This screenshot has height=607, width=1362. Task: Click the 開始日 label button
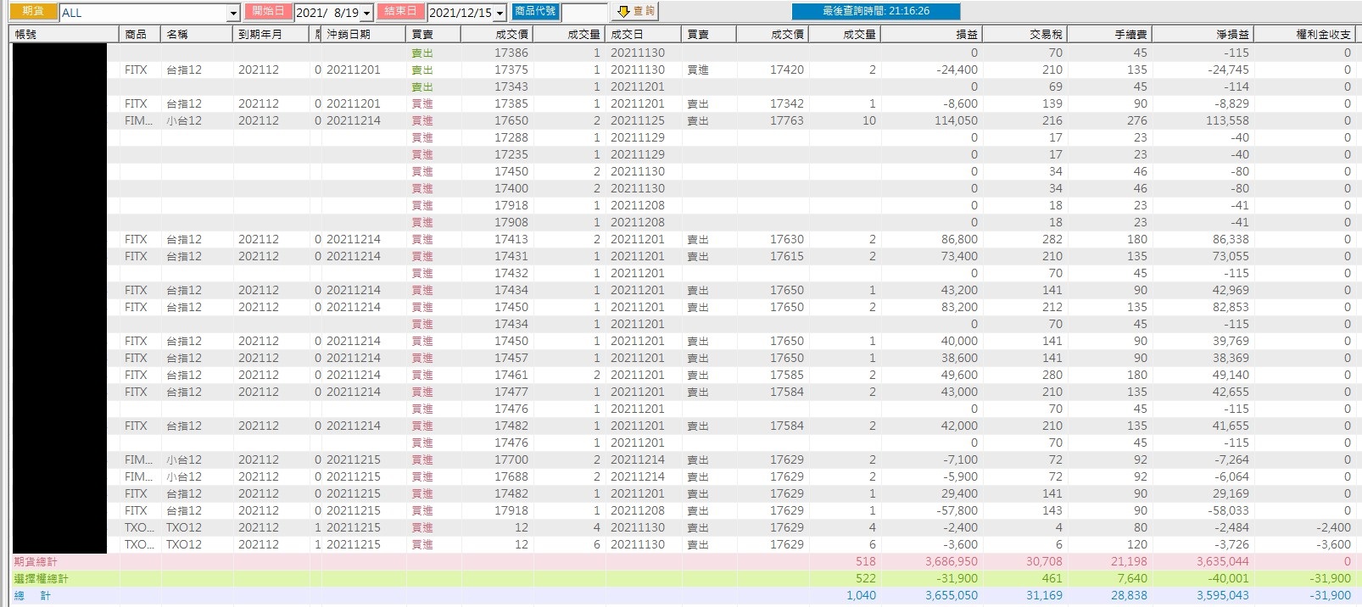[269, 11]
